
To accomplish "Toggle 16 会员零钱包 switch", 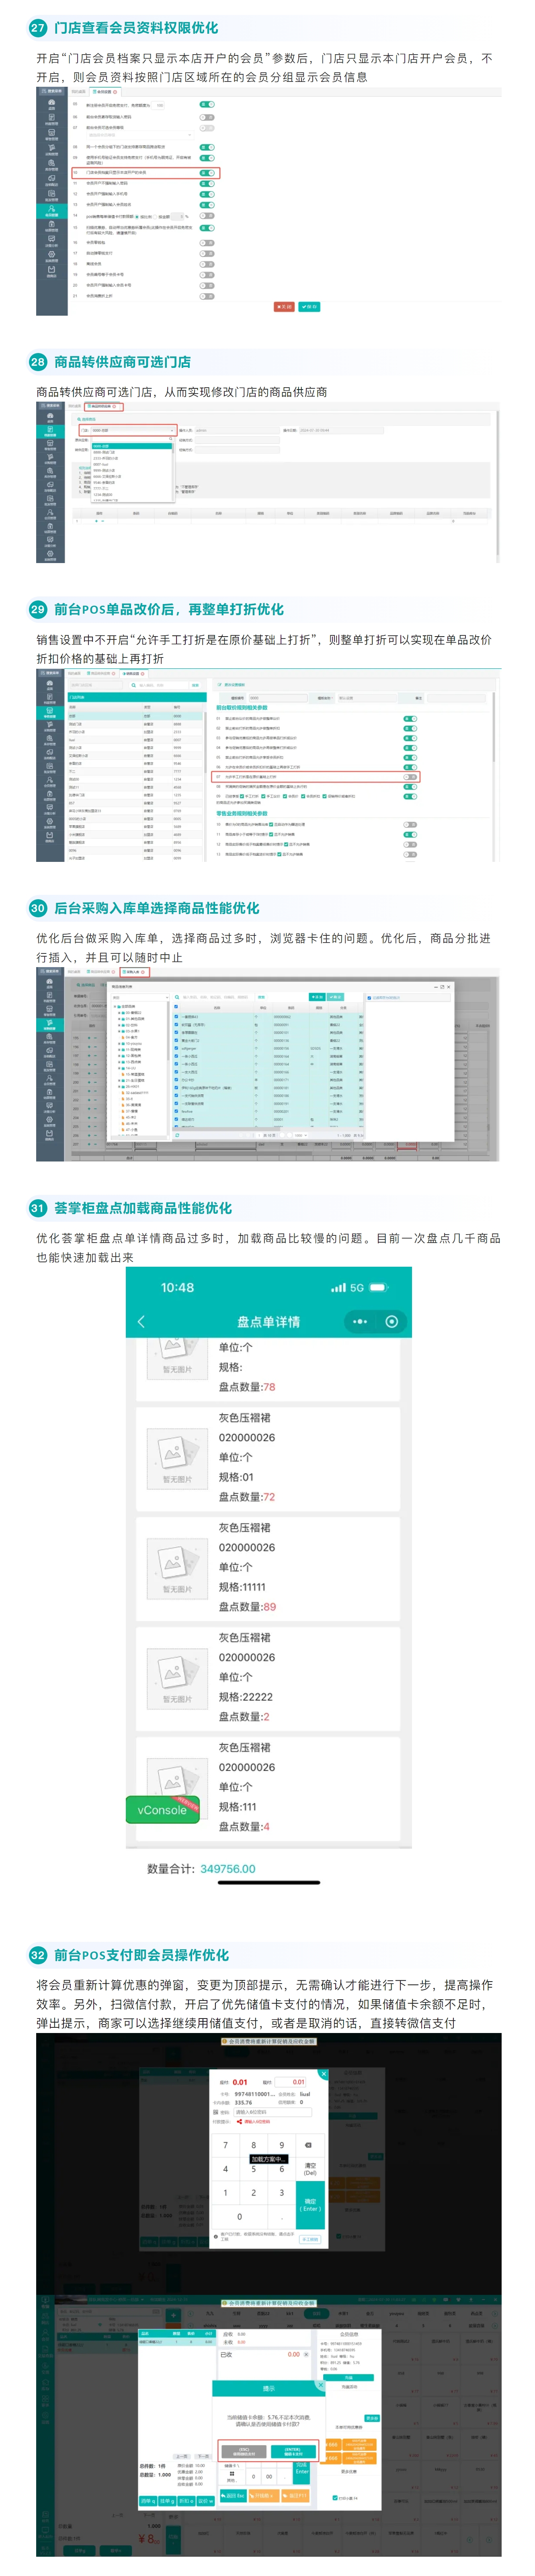I will click(x=207, y=243).
